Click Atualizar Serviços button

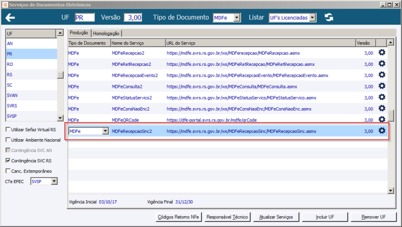(x=276, y=217)
